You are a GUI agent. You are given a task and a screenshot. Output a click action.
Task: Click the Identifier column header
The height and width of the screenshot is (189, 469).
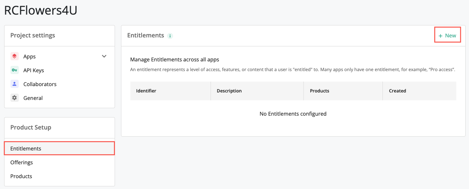[146, 91]
